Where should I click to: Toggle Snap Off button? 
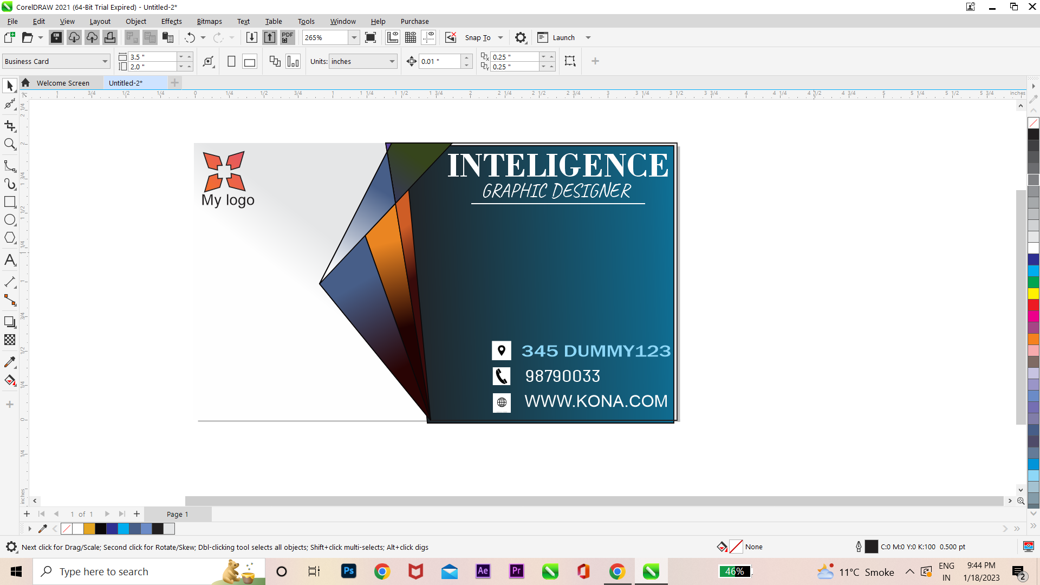click(451, 37)
